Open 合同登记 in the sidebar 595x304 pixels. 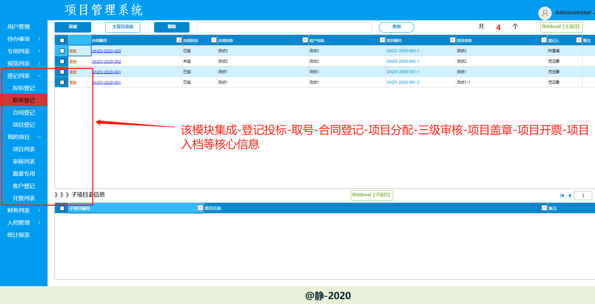tap(24, 112)
